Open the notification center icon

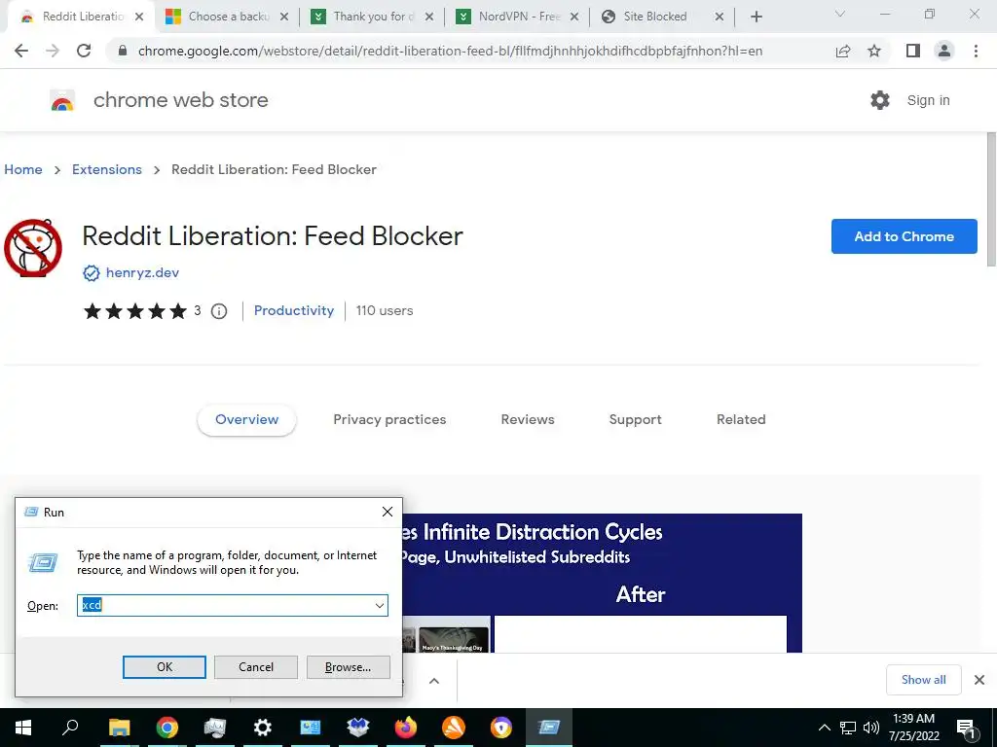click(966, 729)
